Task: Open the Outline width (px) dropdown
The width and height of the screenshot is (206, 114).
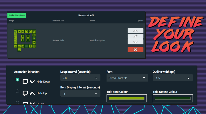Action: [x=173, y=78]
